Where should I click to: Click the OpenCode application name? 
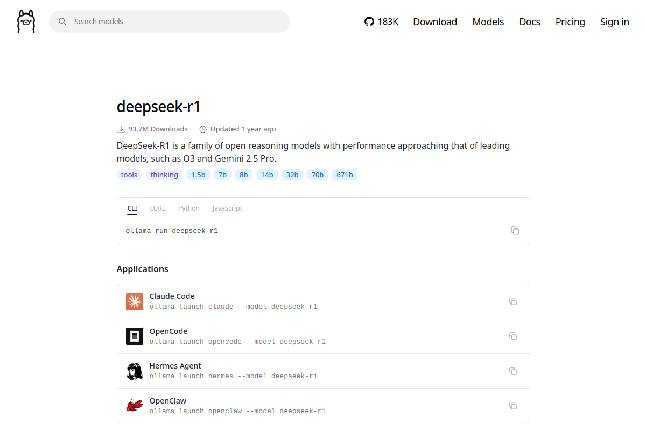(x=168, y=331)
